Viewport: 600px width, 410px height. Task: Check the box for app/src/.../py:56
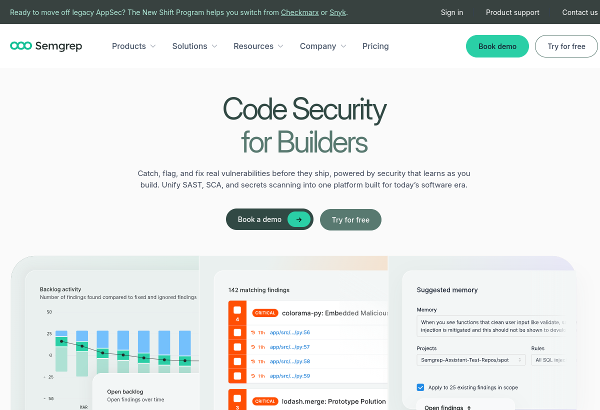(237, 332)
